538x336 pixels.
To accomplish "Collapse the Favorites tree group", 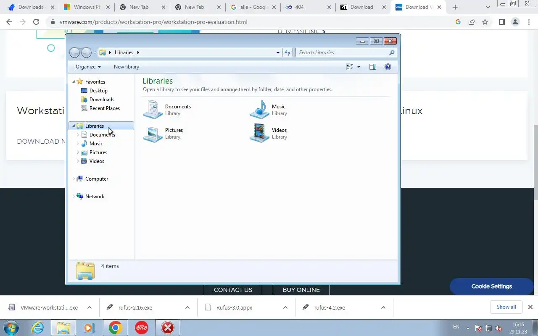I will [x=74, y=82].
